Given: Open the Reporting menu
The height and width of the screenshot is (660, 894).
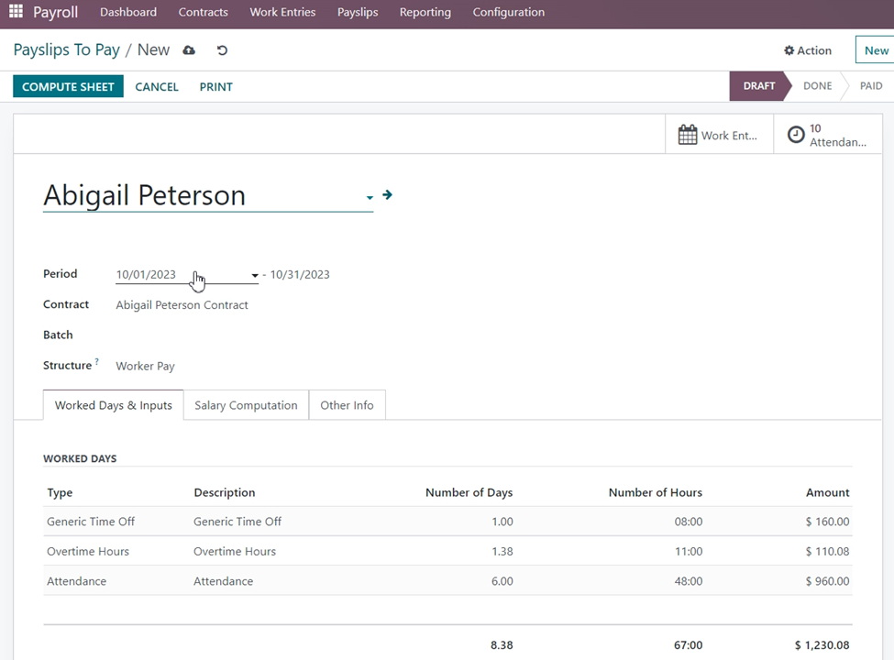Looking at the screenshot, I should pyautogui.click(x=425, y=12).
